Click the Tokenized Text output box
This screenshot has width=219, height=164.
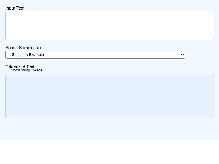click(109, 96)
